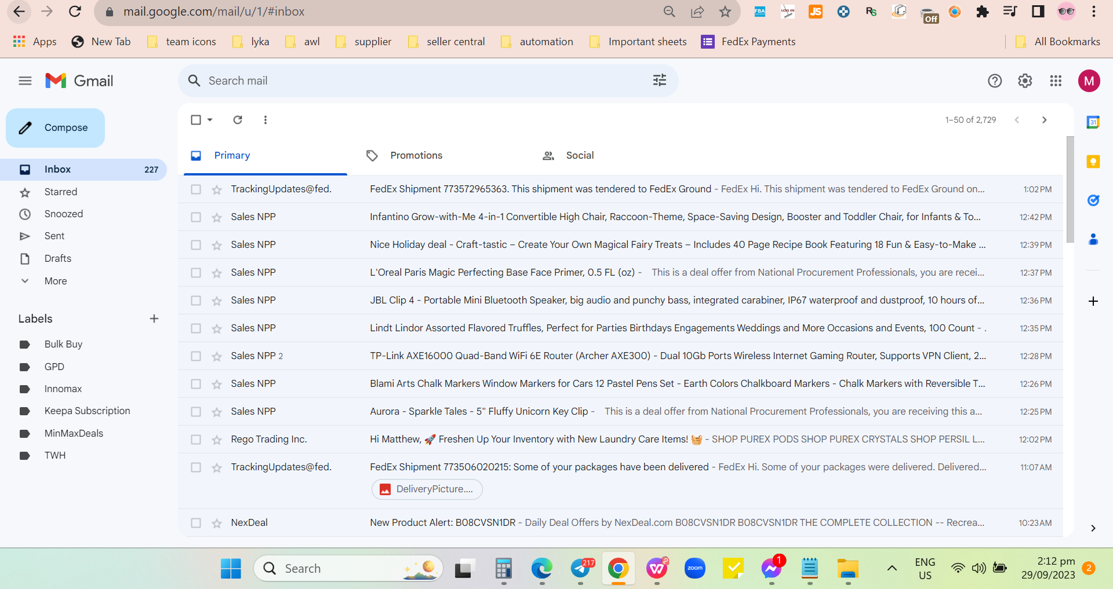Select the Lindt Lindor Truffles email checkbox
The image size is (1113, 589).
coord(196,328)
